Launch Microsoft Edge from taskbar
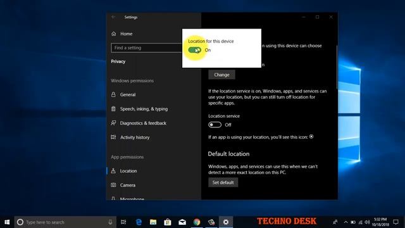The image size is (405, 228). click(139, 222)
